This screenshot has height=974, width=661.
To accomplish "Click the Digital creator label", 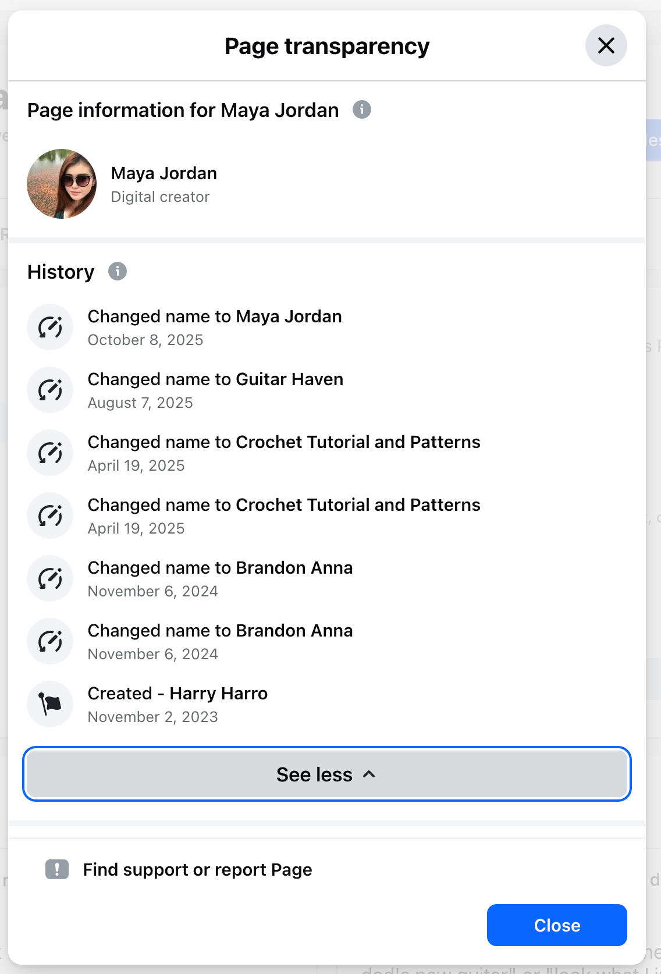I will [161, 197].
